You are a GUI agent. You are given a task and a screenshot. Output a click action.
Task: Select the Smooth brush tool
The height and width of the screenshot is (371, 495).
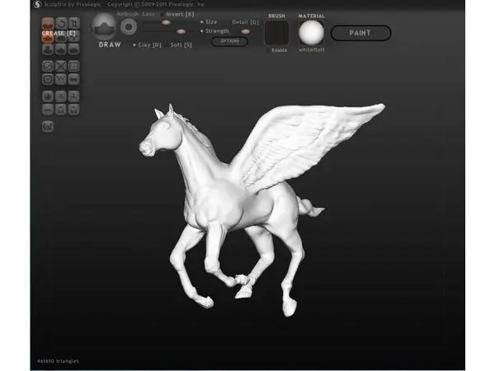74,49
